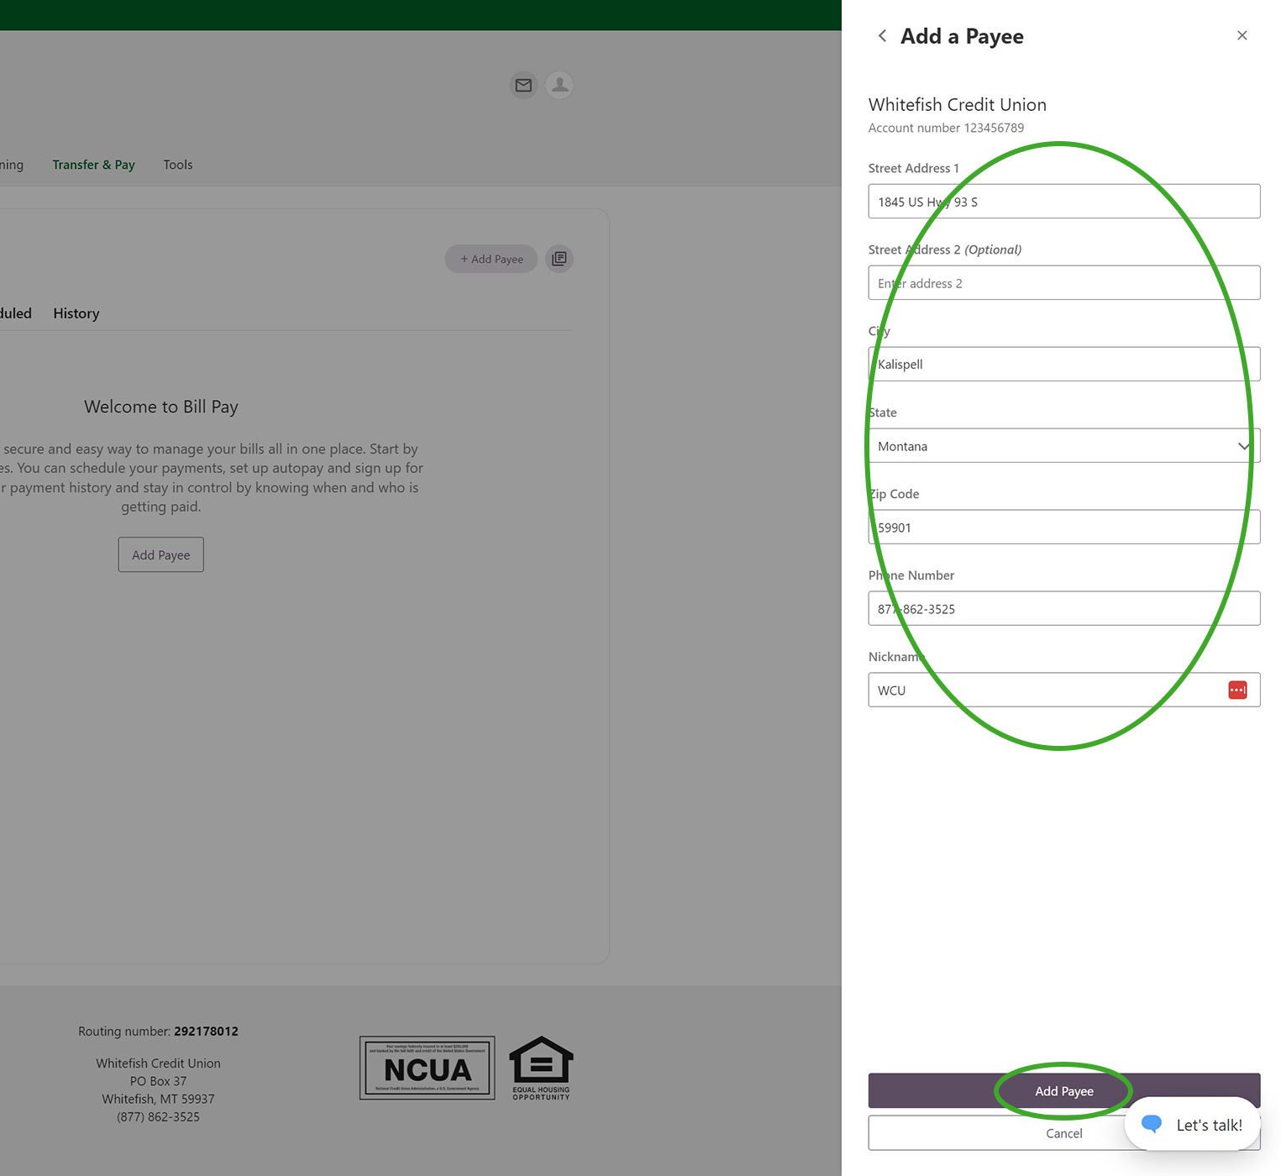The width and height of the screenshot is (1281, 1176).
Task: Click the routing number 292178012
Action: pos(206,1031)
